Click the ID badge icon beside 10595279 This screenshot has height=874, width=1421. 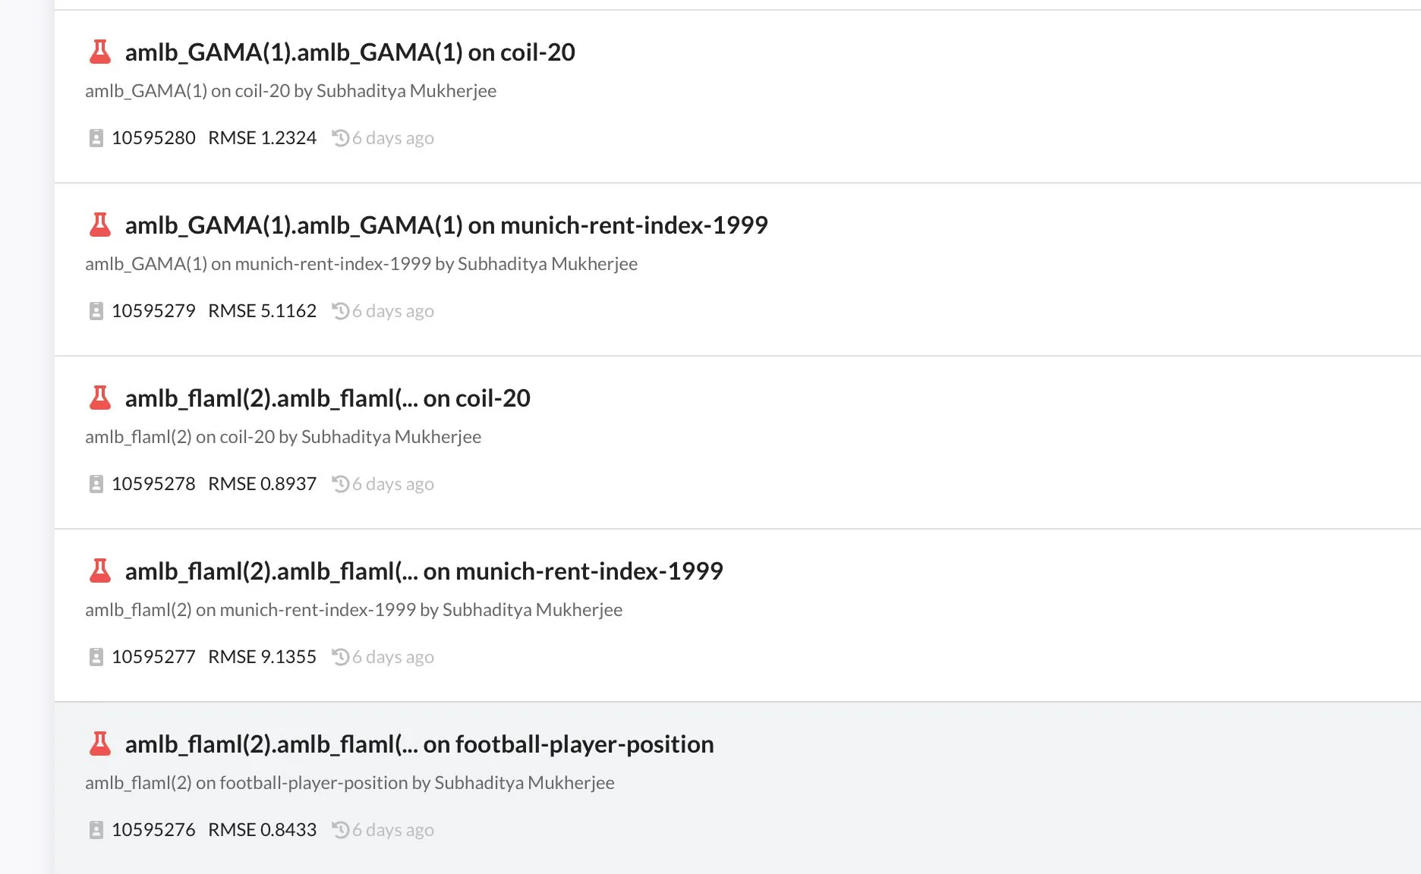(x=96, y=311)
